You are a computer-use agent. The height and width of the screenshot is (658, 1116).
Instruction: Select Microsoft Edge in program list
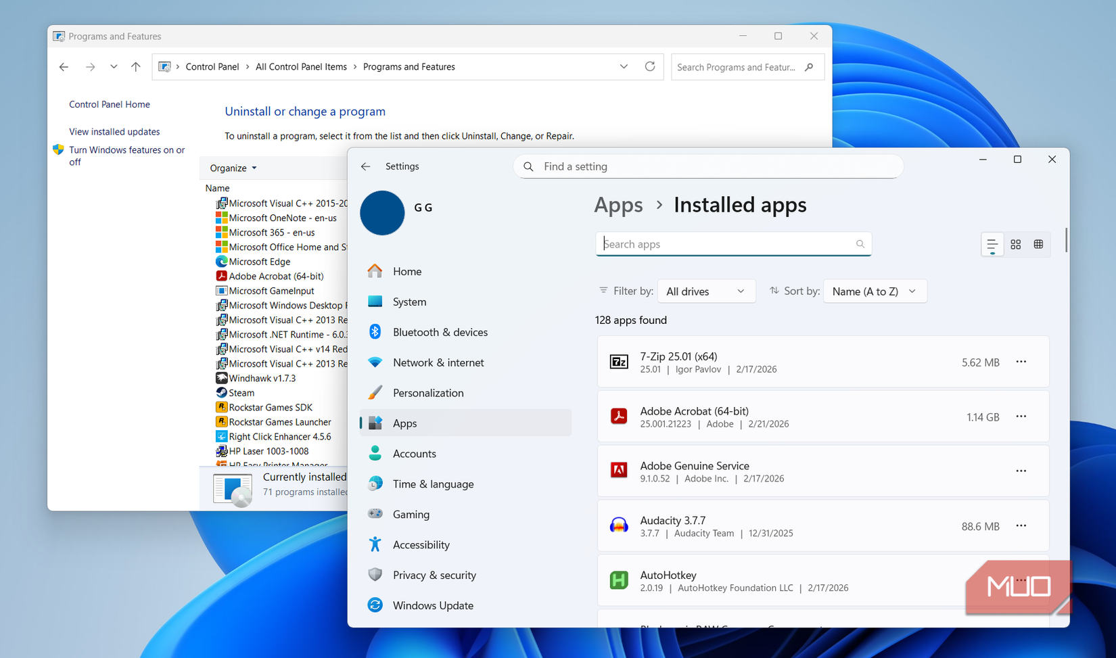click(x=252, y=262)
